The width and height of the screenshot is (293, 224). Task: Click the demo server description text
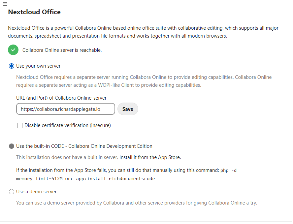click(136, 203)
